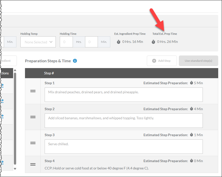Click the Step 2 stopwatch icon
This screenshot has width=222, height=177.
click(191, 109)
